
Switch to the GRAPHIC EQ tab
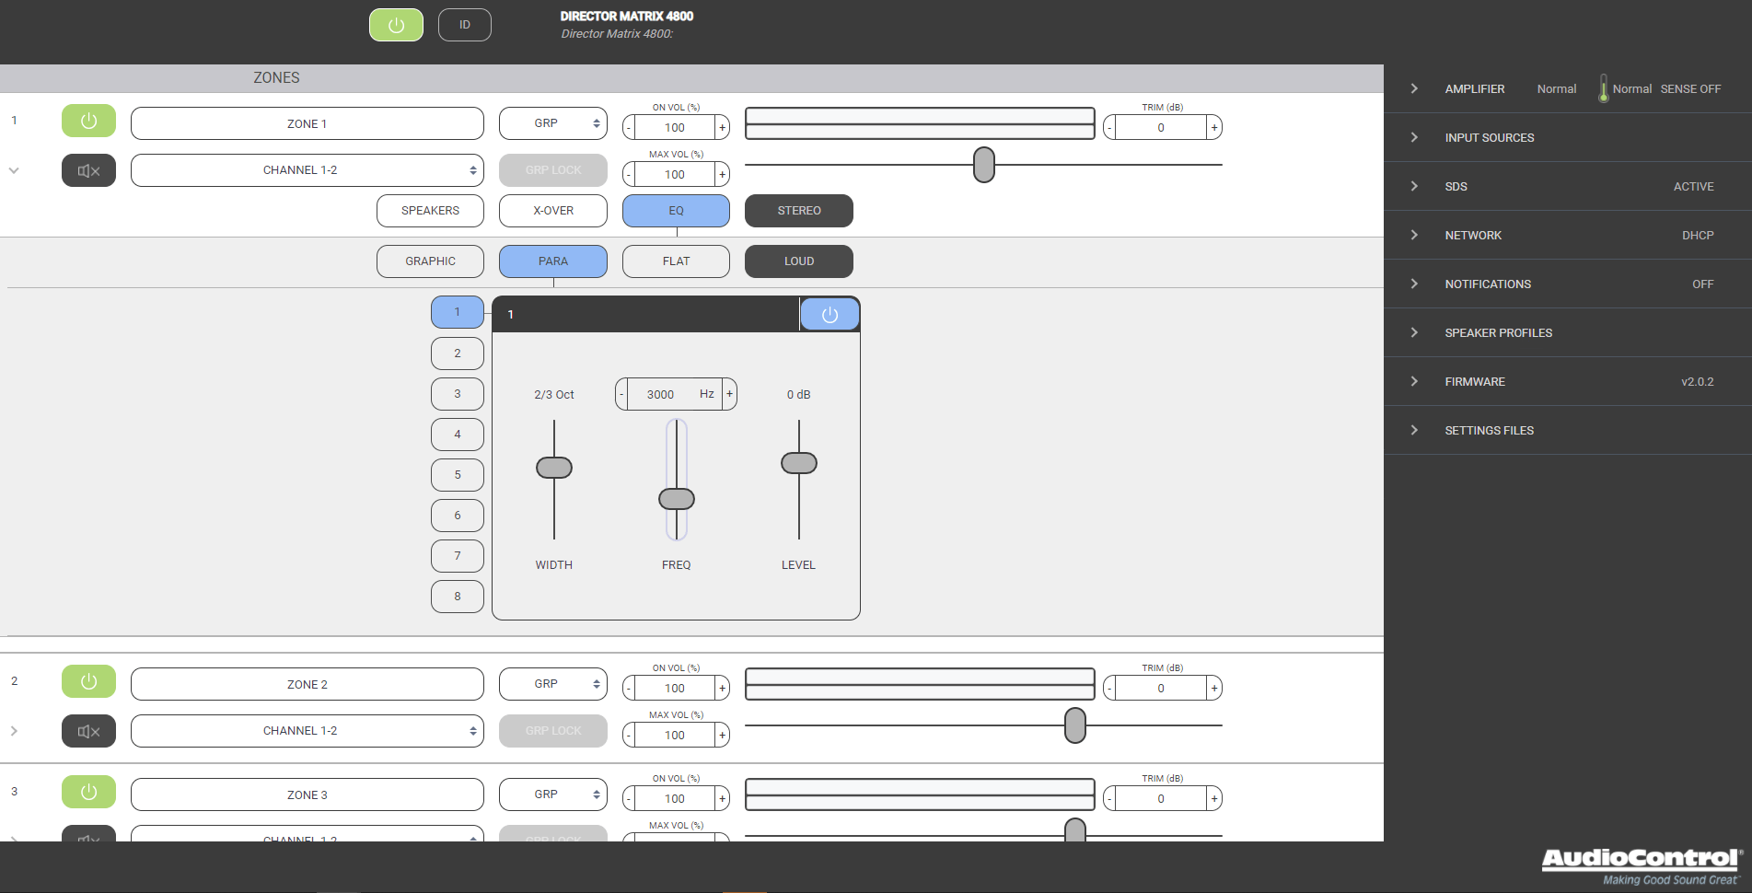coord(430,261)
